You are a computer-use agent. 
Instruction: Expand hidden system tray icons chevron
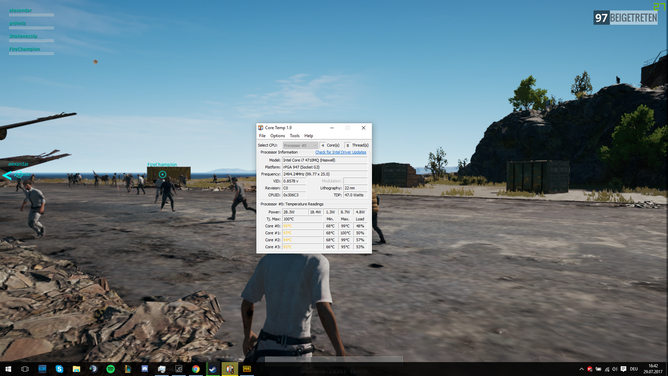(x=581, y=369)
